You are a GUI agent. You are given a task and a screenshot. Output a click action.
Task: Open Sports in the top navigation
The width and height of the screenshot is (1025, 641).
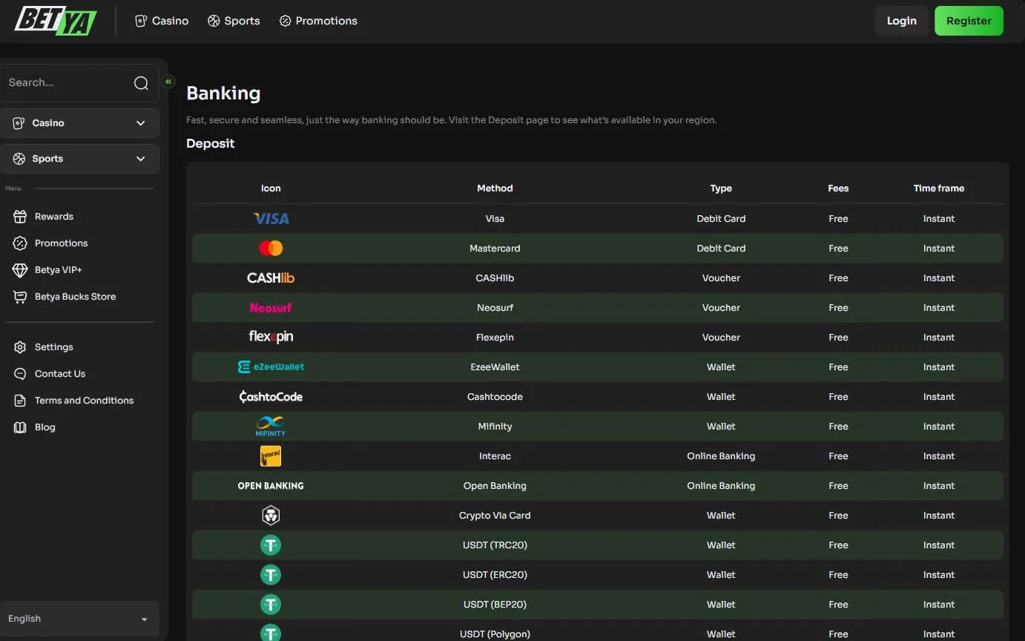[234, 21]
